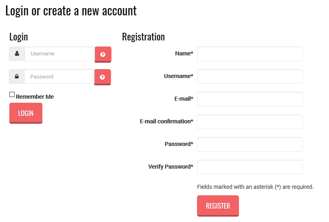Click the Remember Me label text
The image size is (329, 222).
[x=35, y=97]
